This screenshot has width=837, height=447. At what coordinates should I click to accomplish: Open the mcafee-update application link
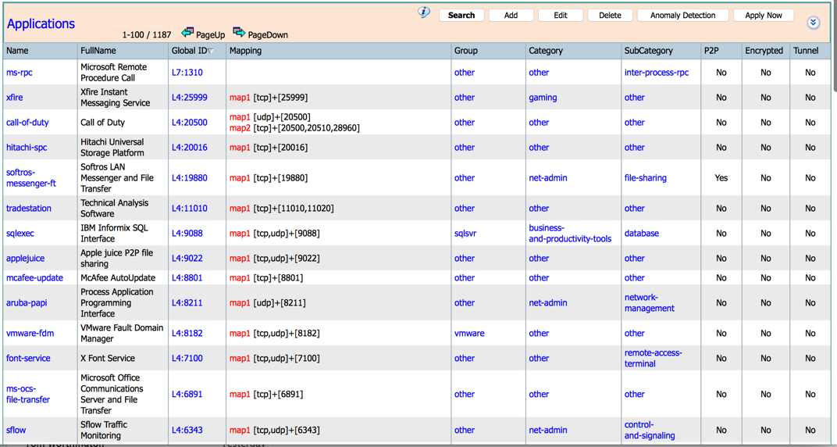pos(34,277)
